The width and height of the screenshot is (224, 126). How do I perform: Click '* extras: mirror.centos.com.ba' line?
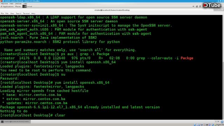[34, 99]
